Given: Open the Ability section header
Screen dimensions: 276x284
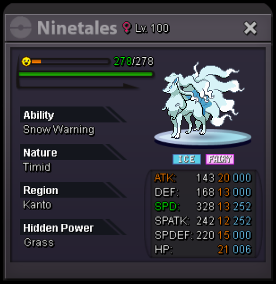Looking at the screenshot, I should point(73,115).
